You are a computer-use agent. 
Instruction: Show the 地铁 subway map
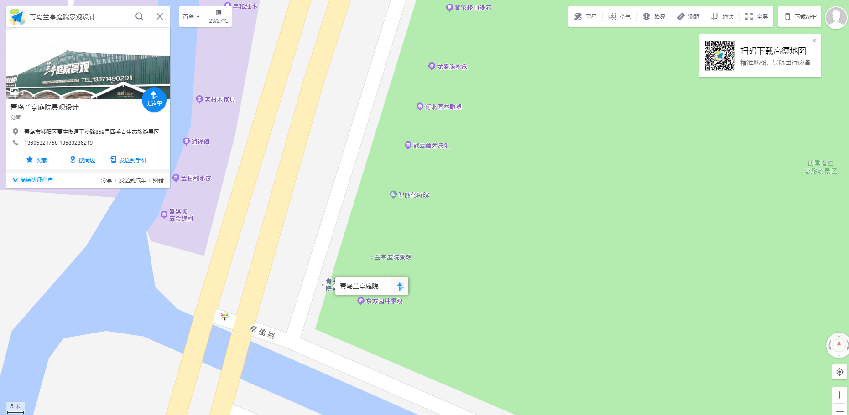tap(722, 16)
